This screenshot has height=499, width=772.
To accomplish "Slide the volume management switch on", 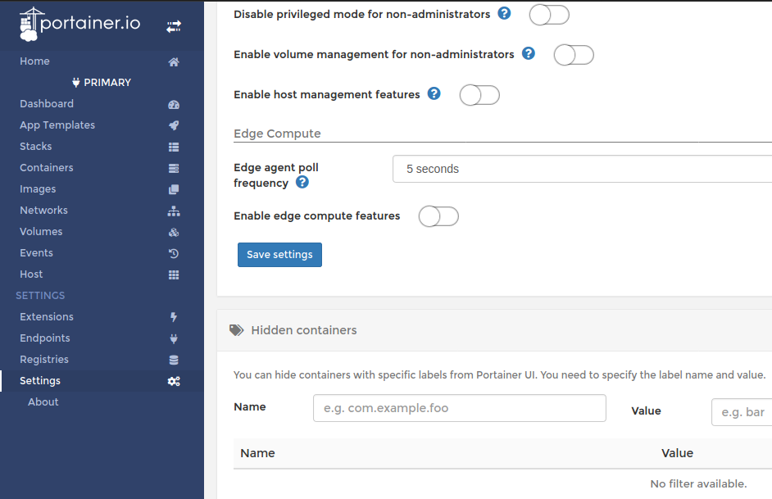I will pos(573,54).
